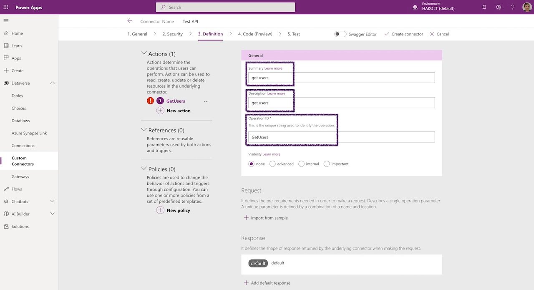Select the advanced visibility option
This screenshot has width=534, height=290.
click(272, 164)
